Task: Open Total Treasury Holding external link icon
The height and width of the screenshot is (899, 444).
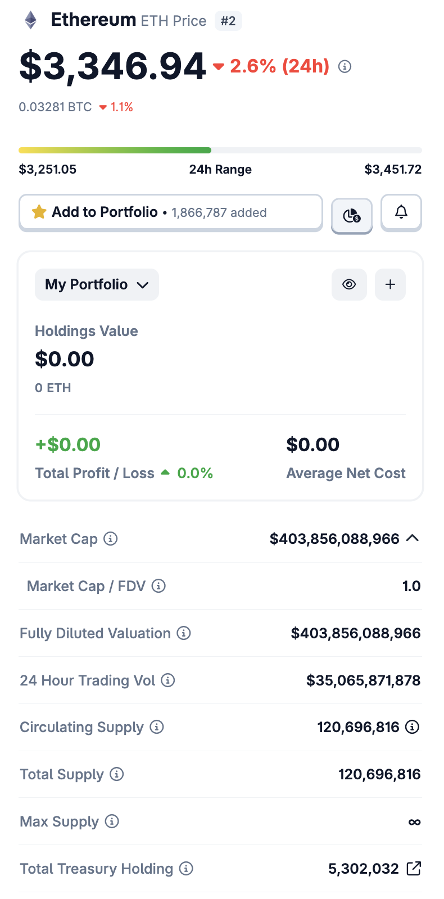Action: (414, 869)
